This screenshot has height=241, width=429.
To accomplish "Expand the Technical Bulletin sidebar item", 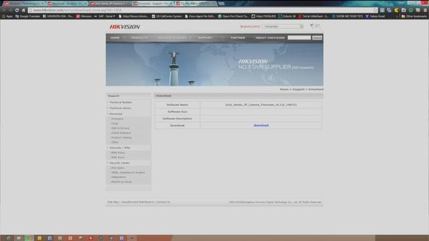I will tap(121, 102).
